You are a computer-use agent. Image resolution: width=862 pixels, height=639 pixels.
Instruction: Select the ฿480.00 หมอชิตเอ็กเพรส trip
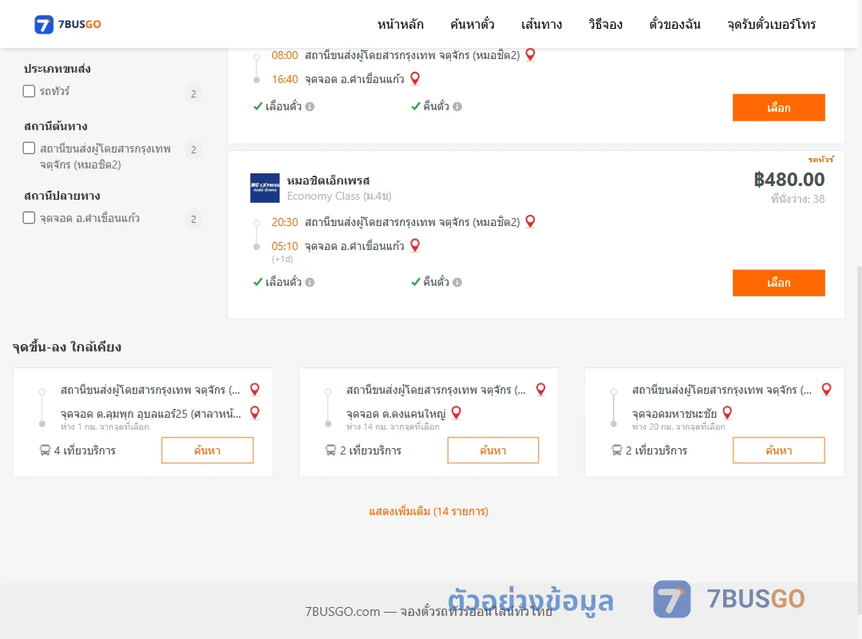point(778,283)
